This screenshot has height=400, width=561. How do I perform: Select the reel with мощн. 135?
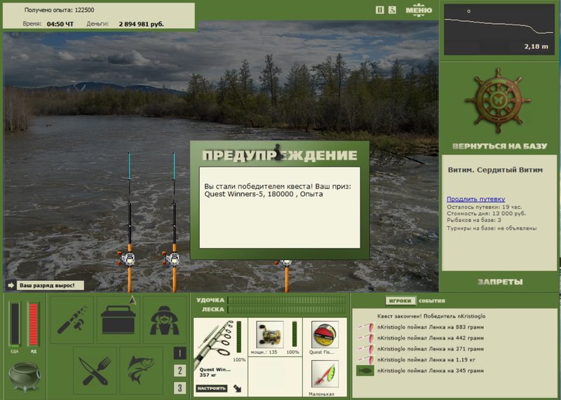[270, 334]
